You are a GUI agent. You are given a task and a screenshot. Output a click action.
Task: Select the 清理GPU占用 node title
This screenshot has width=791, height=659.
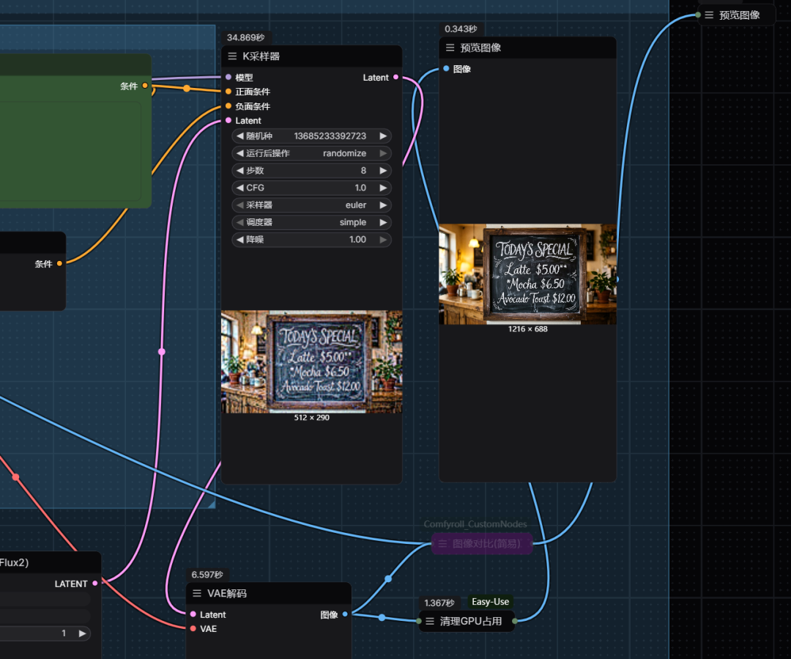(471, 621)
